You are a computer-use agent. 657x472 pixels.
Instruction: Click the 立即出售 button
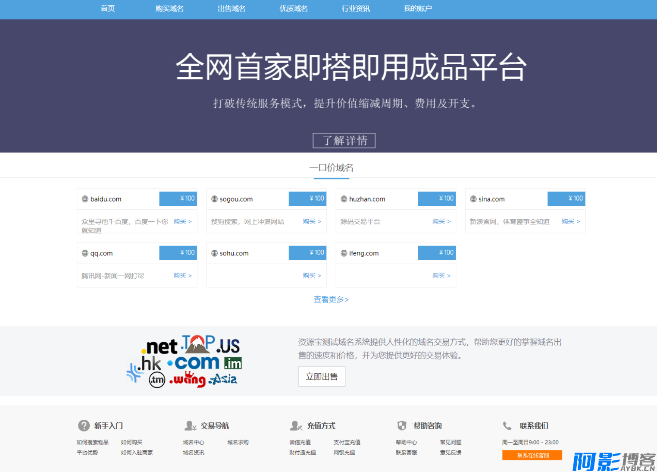point(322,376)
